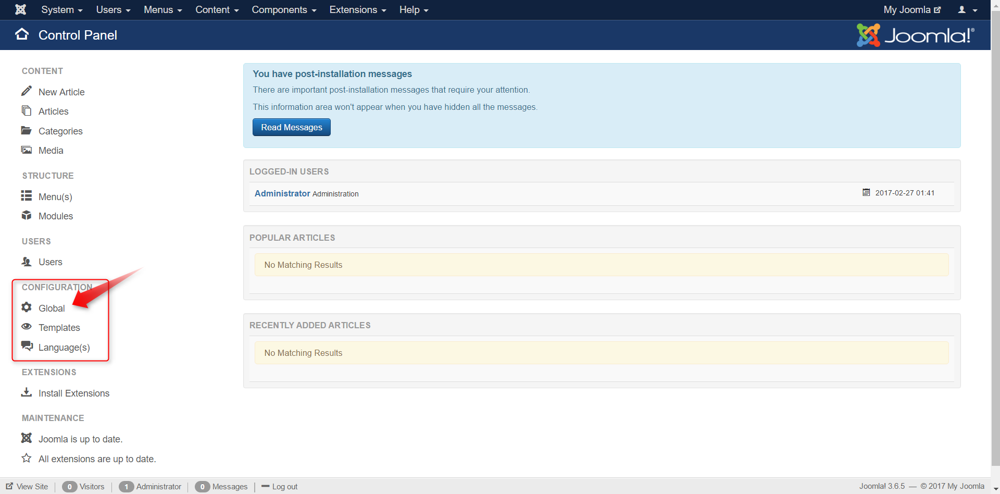Open the user account icon menu
Screen dimensions: 1000x494
(968, 10)
